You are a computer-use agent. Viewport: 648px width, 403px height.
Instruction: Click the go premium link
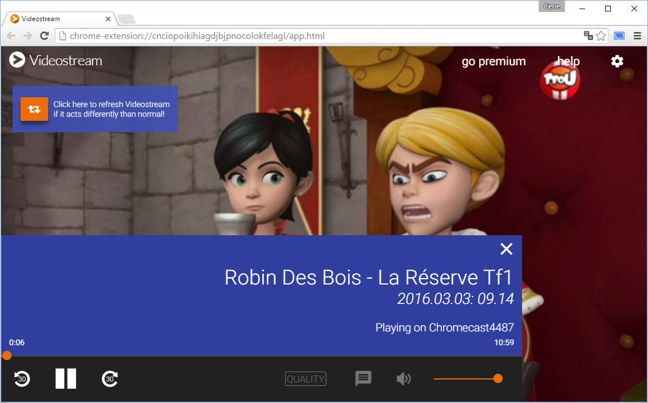coord(494,61)
